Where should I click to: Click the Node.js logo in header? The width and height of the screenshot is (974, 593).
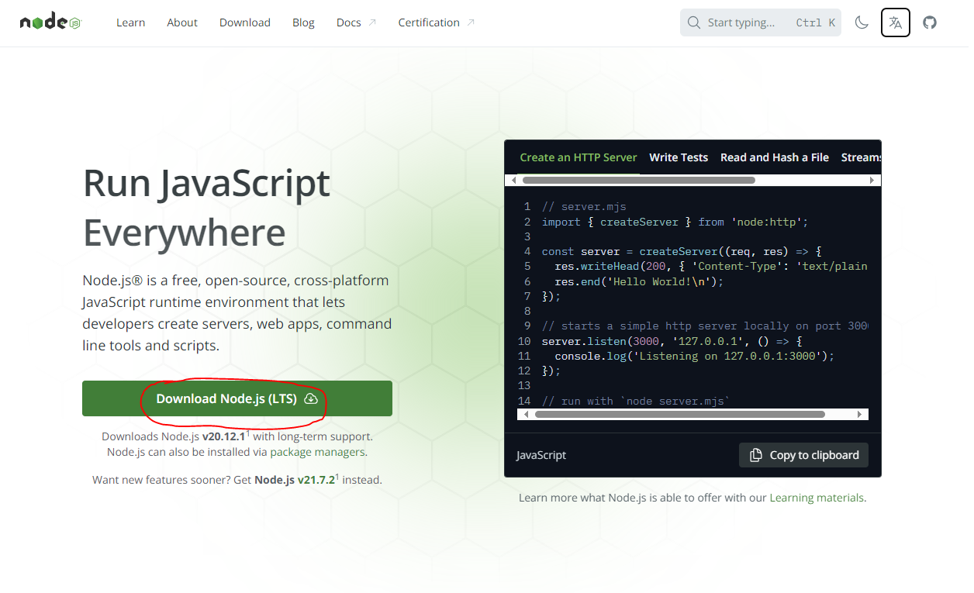[x=50, y=22]
